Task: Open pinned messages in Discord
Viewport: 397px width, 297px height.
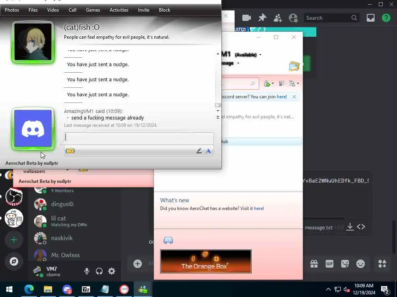Action: pyautogui.click(x=262, y=18)
